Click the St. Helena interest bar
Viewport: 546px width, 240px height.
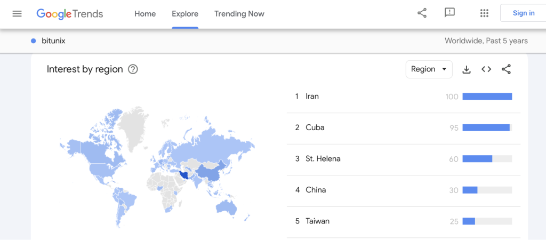(x=477, y=159)
